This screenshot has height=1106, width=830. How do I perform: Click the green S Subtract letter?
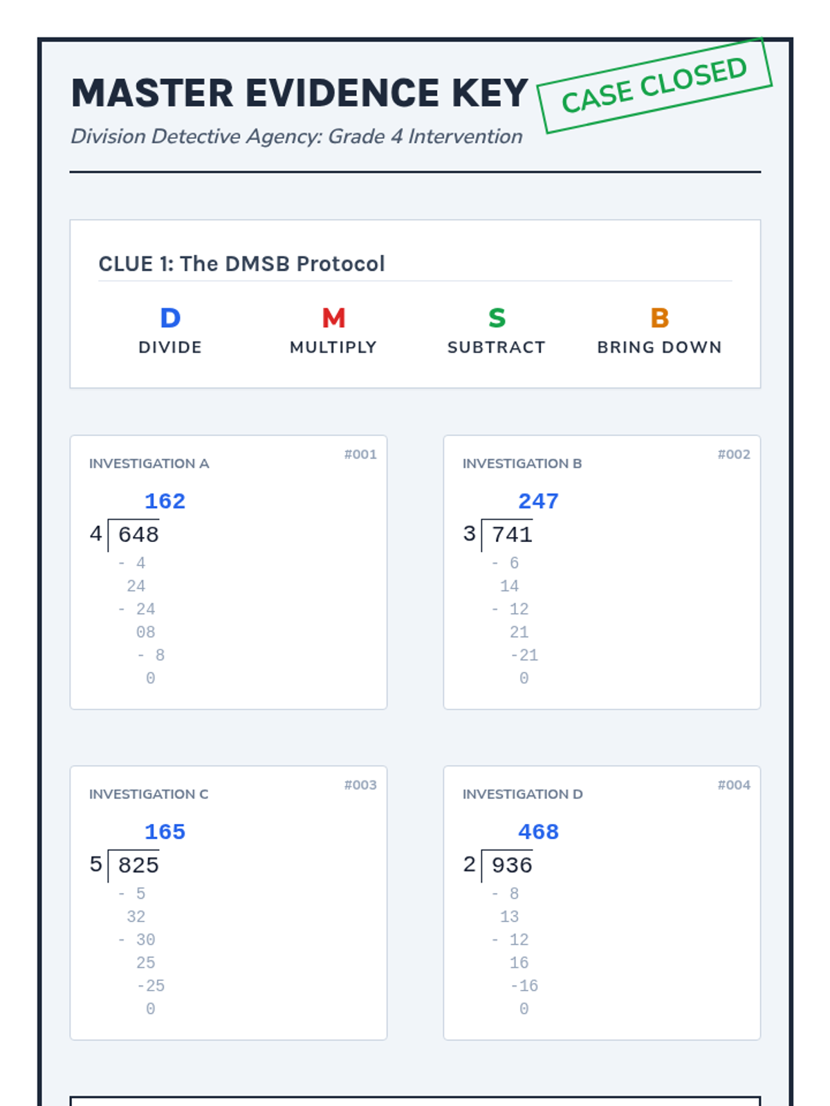pyautogui.click(x=497, y=318)
